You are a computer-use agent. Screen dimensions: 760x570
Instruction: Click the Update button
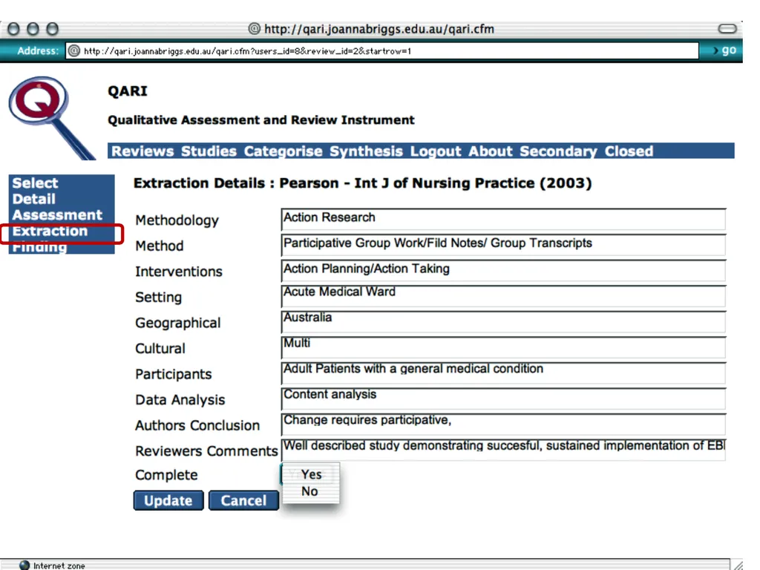168,500
